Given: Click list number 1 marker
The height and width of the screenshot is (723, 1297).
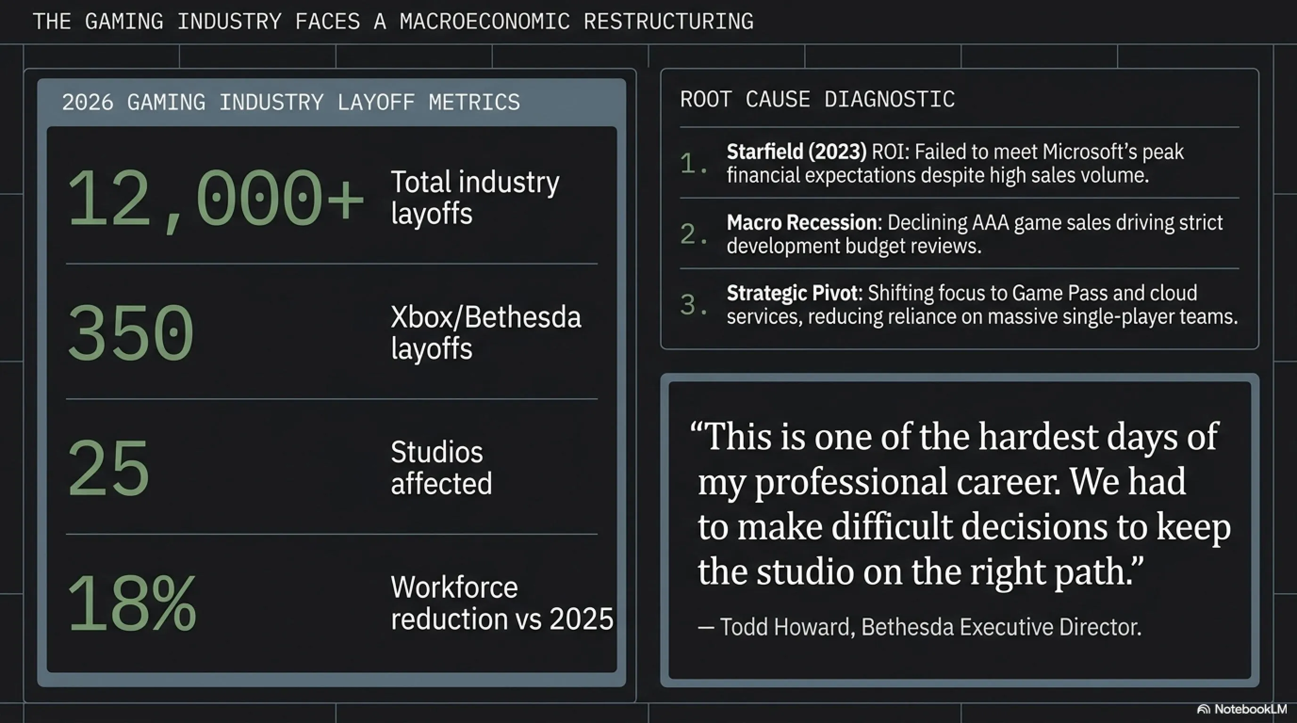Looking at the screenshot, I should 693,163.
